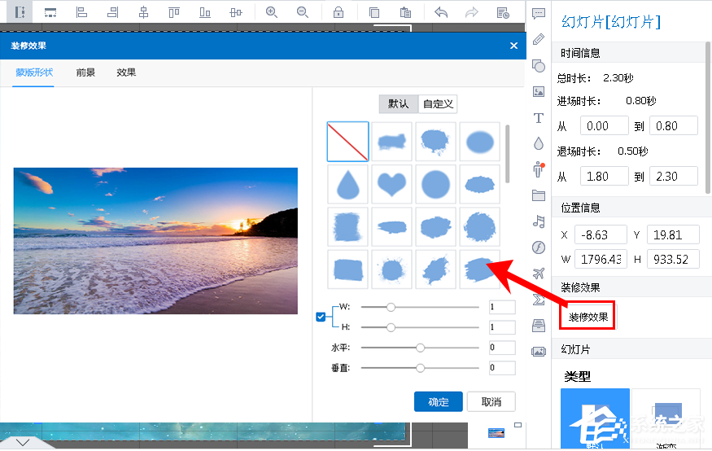Switch to the 前景 tab
Viewport: 712px width, 451px height.
[85, 72]
